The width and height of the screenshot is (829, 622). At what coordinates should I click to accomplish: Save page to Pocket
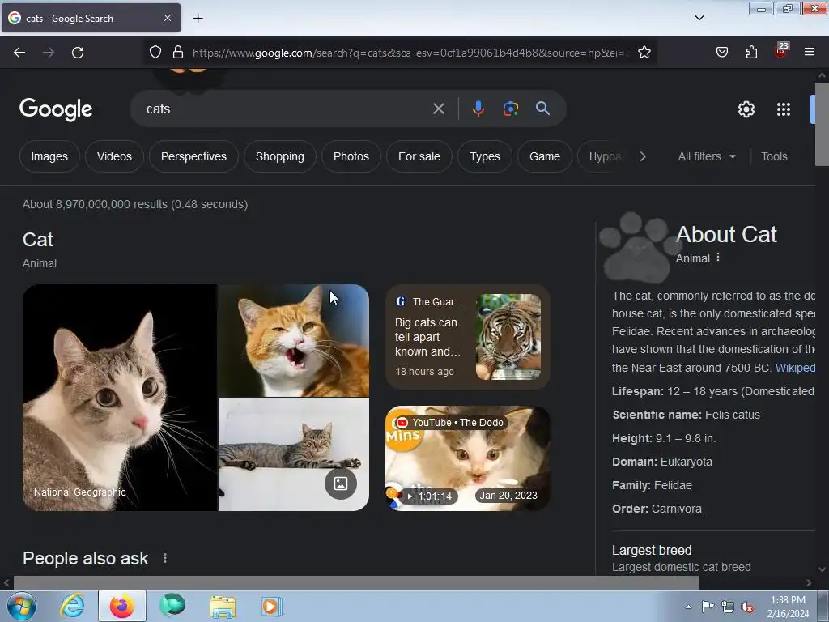click(721, 52)
